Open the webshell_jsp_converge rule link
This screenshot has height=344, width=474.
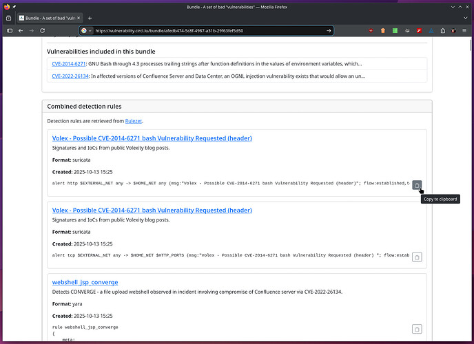pos(85,282)
